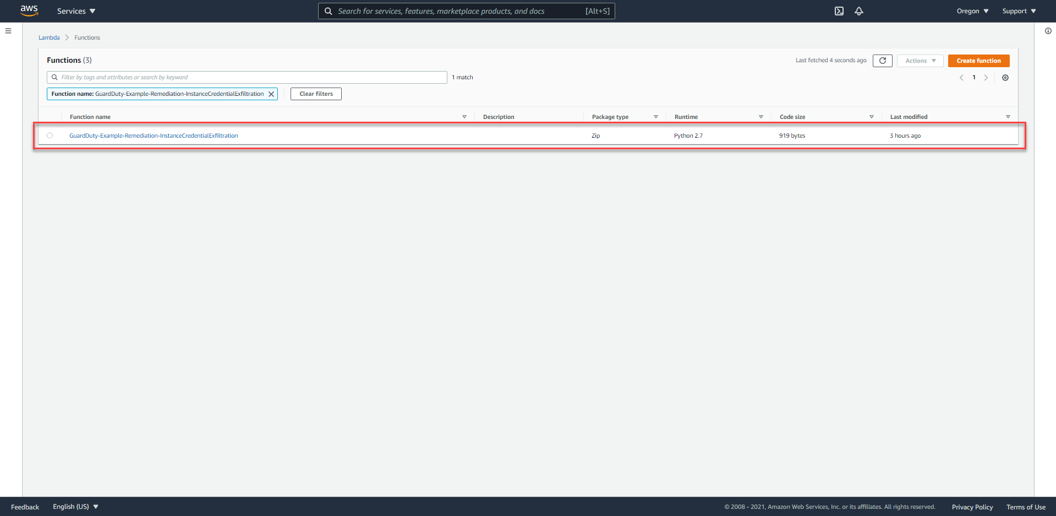This screenshot has width=1056, height=516.
Task: Remove the Function name filter chip
Action: pyautogui.click(x=271, y=94)
